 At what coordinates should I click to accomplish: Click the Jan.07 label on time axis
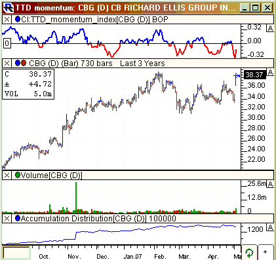132,256
